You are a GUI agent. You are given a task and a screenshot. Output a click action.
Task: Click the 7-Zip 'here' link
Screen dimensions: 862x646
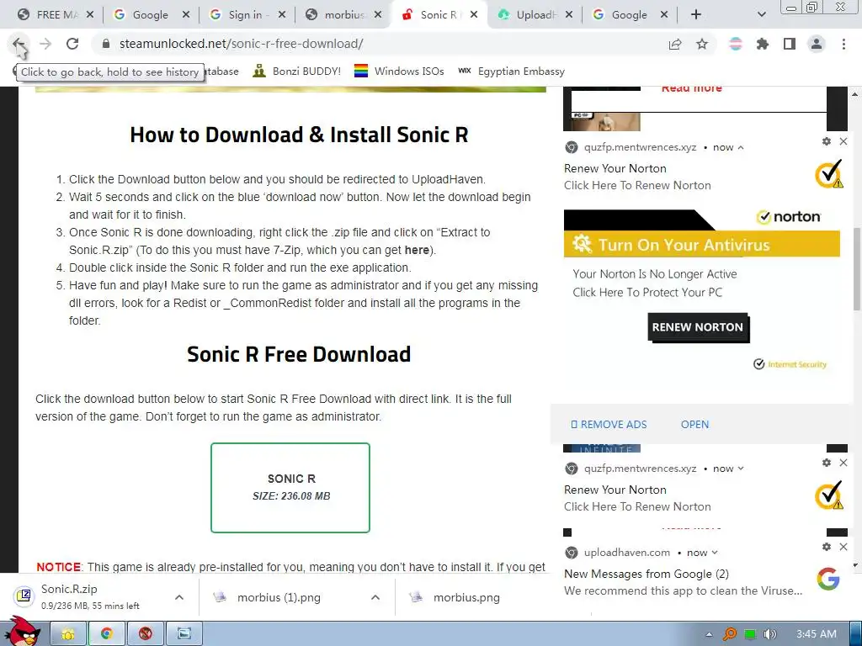[x=417, y=250]
